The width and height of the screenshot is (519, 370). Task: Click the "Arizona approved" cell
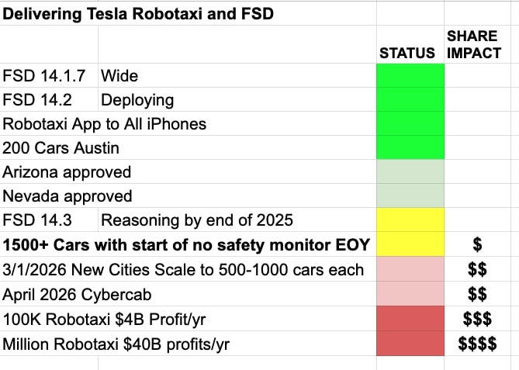(x=67, y=172)
